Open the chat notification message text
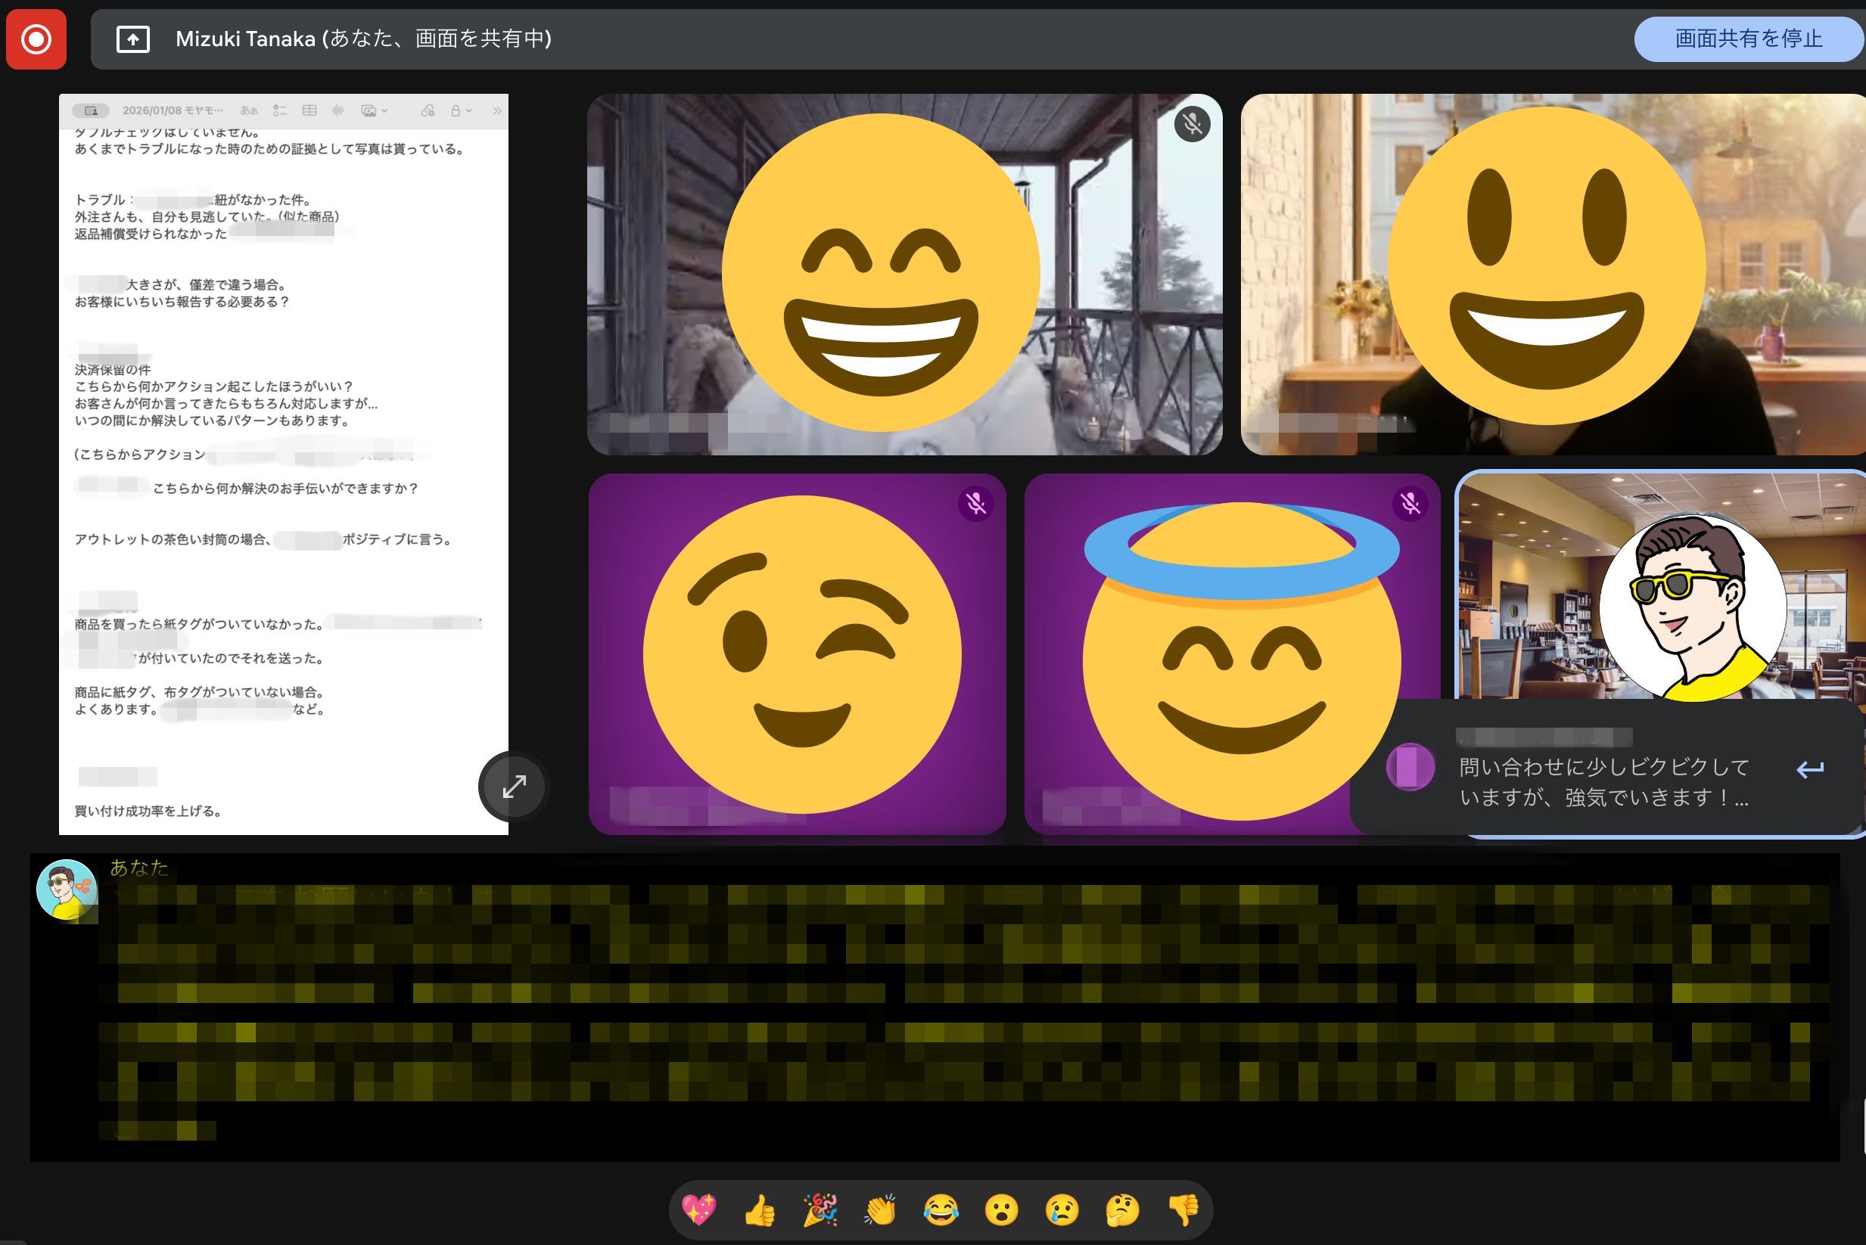 coord(1603,782)
